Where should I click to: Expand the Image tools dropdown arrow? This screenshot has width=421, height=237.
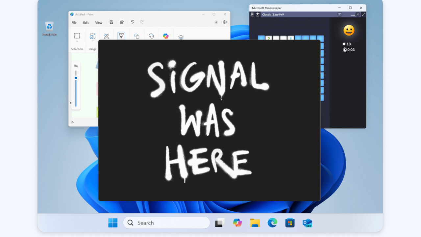(93, 41)
